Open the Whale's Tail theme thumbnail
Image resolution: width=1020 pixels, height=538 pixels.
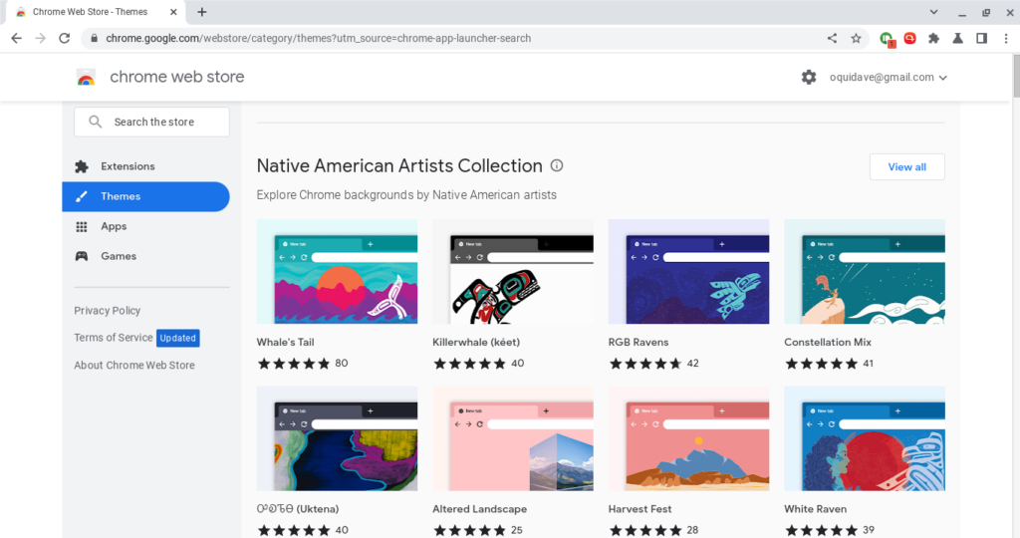tap(337, 271)
